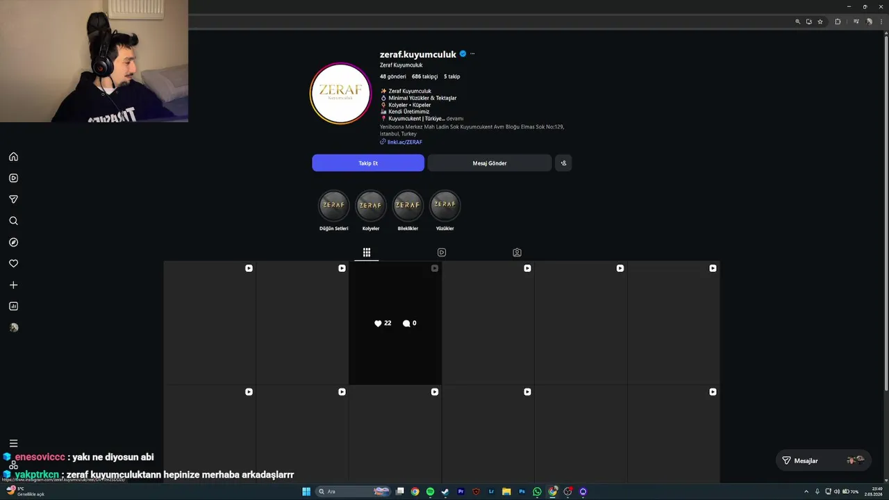Show hidden system tray icons chevron
The image size is (889, 500).
[x=806, y=492]
